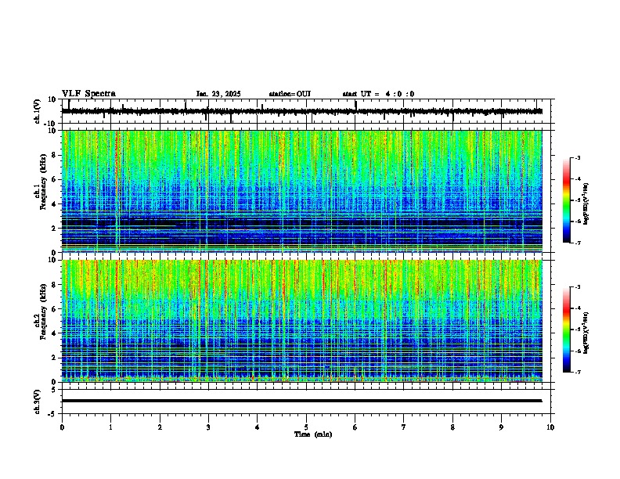Image resolution: width=620 pixels, height=479 pixels.
Task: Click the ch.1 voltage waveform trace panel
Action: click(306, 111)
